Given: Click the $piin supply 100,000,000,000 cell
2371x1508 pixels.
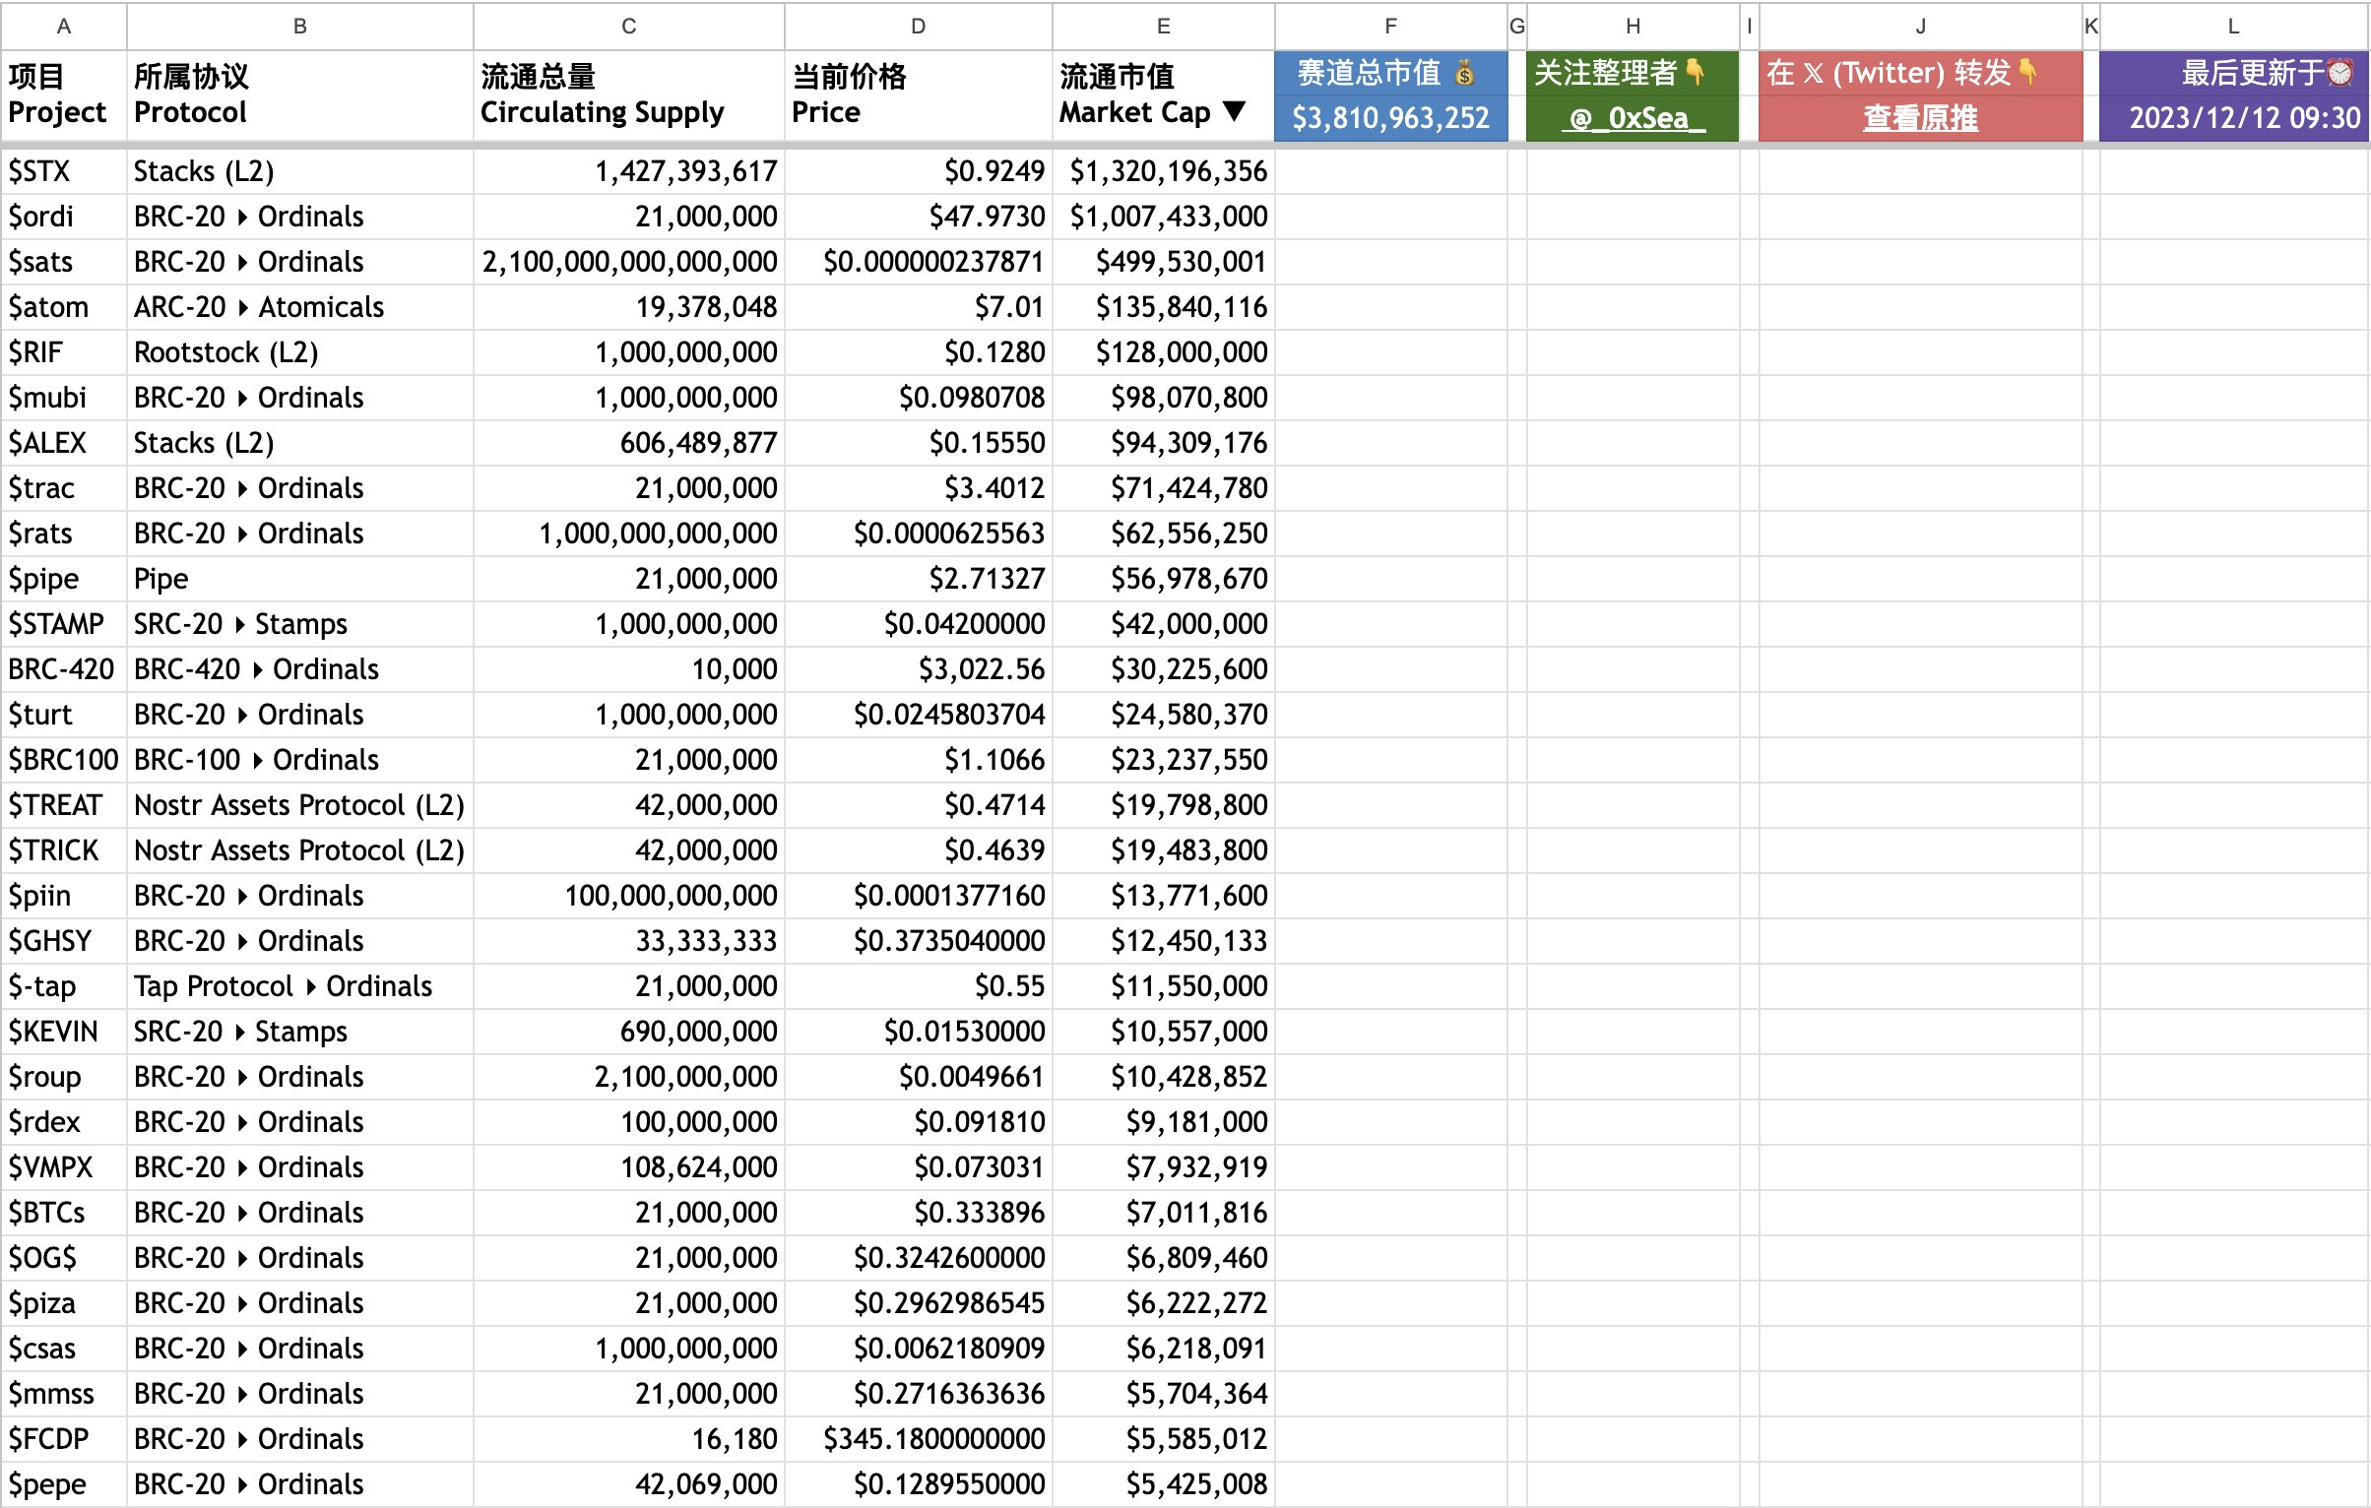Looking at the screenshot, I should pos(629,896).
